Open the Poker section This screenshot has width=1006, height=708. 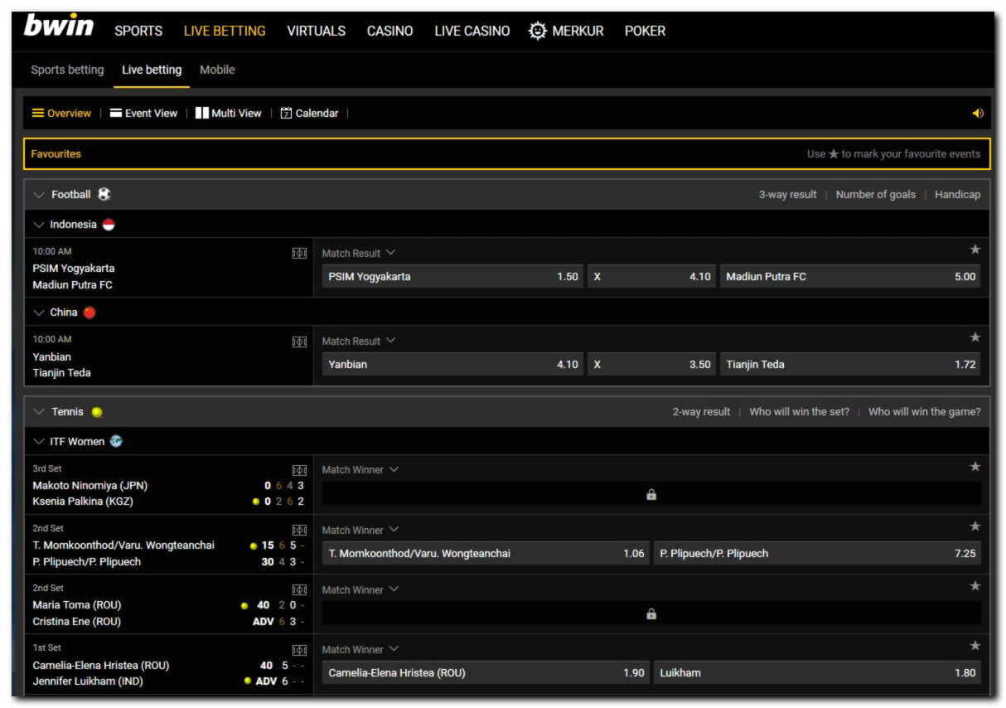(646, 31)
